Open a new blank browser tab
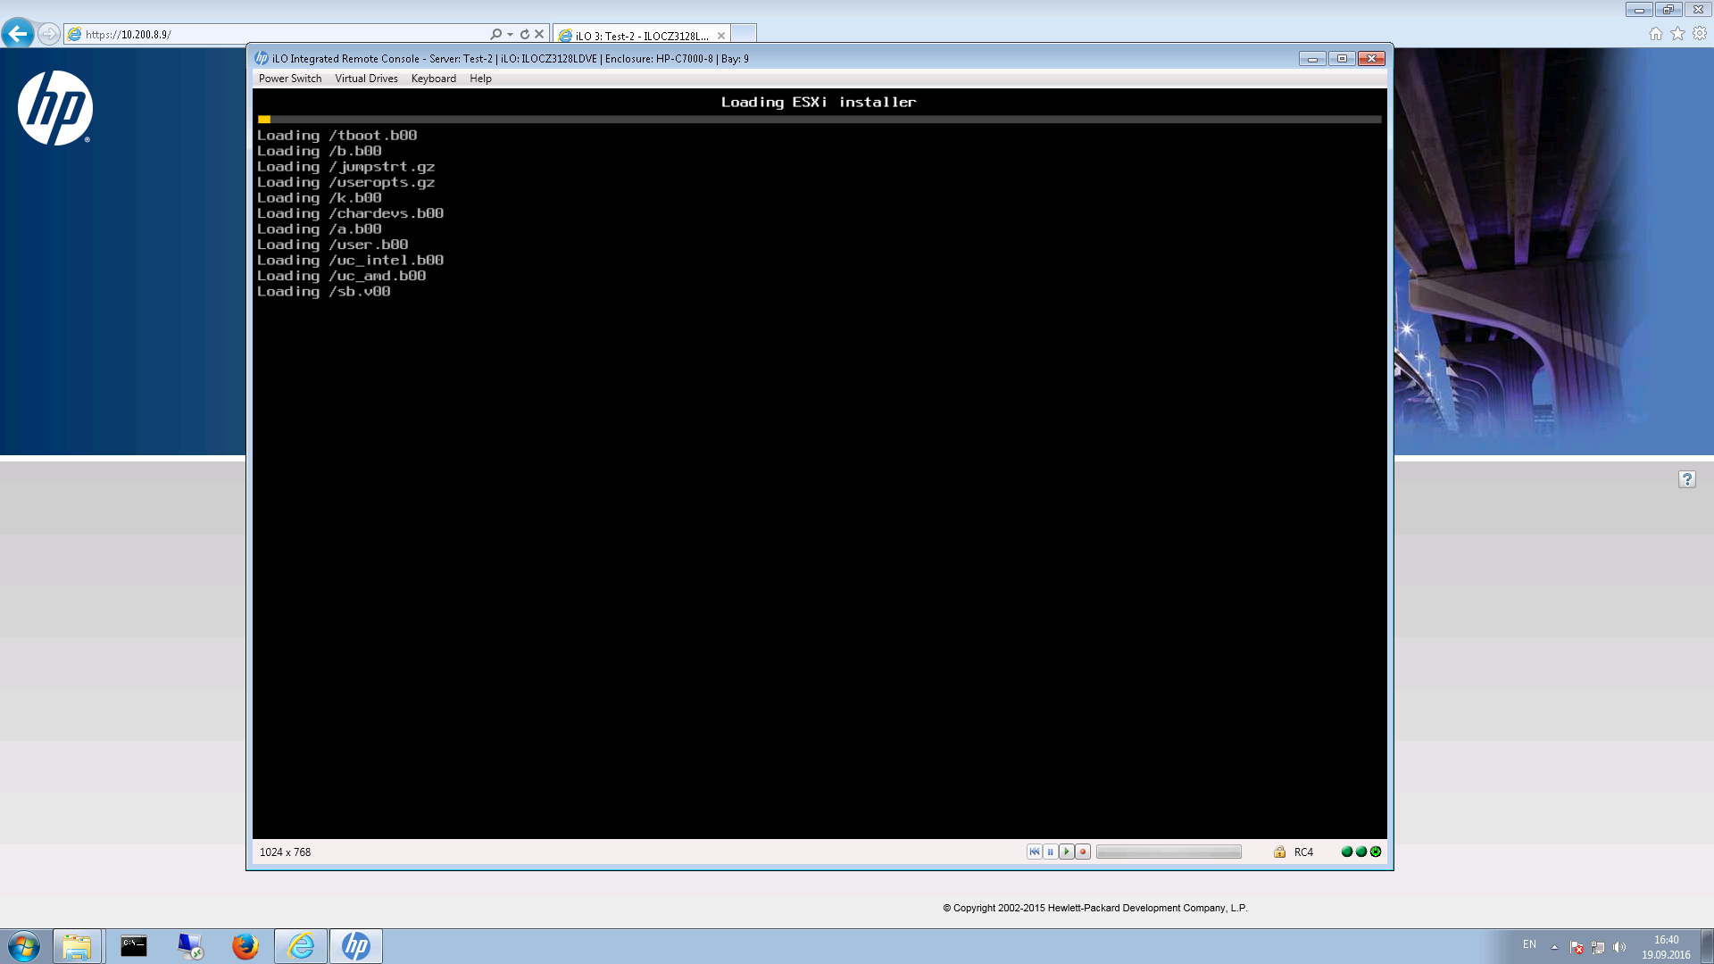 click(744, 34)
